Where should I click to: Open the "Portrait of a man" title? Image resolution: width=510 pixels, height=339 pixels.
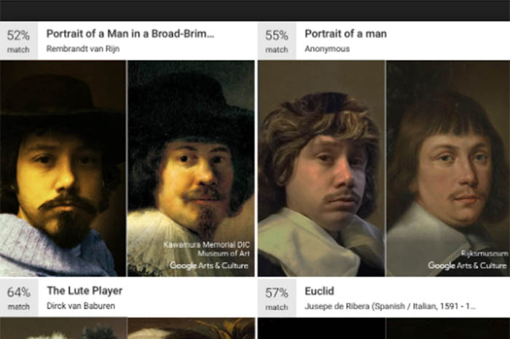tap(345, 33)
